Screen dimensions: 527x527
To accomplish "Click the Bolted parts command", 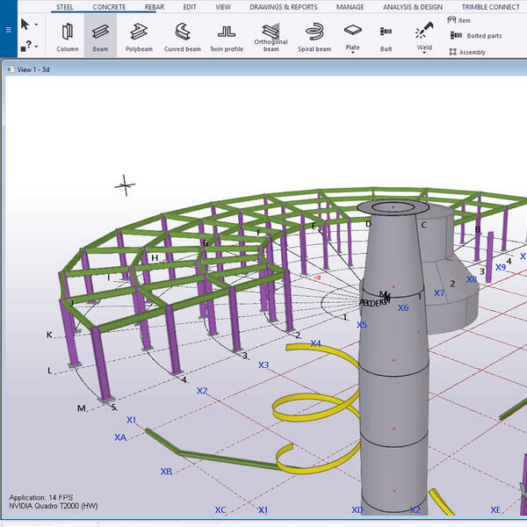I will tap(476, 36).
